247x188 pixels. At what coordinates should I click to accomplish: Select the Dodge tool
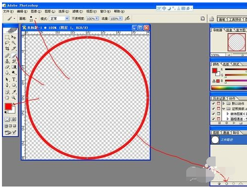tap(14, 73)
